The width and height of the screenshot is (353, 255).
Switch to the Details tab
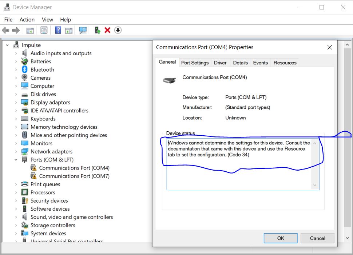coord(240,63)
